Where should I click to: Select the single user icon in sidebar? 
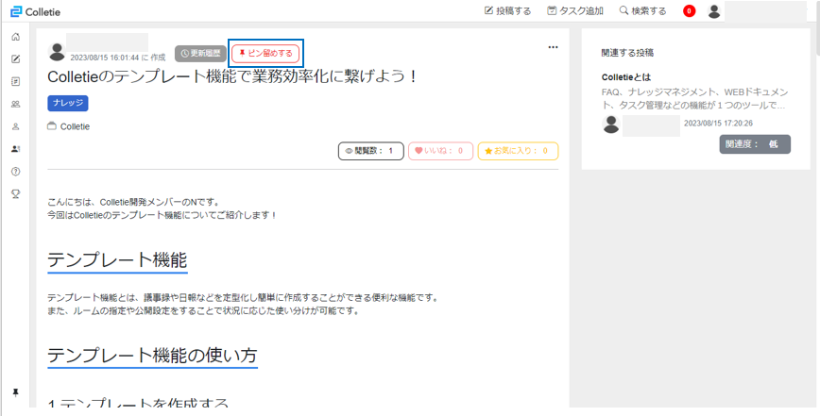pos(16,126)
